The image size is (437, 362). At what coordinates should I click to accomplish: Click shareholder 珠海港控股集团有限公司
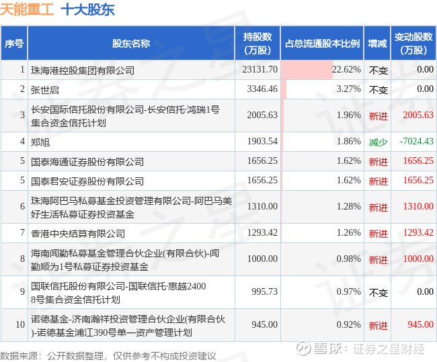click(x=83, y=70)
